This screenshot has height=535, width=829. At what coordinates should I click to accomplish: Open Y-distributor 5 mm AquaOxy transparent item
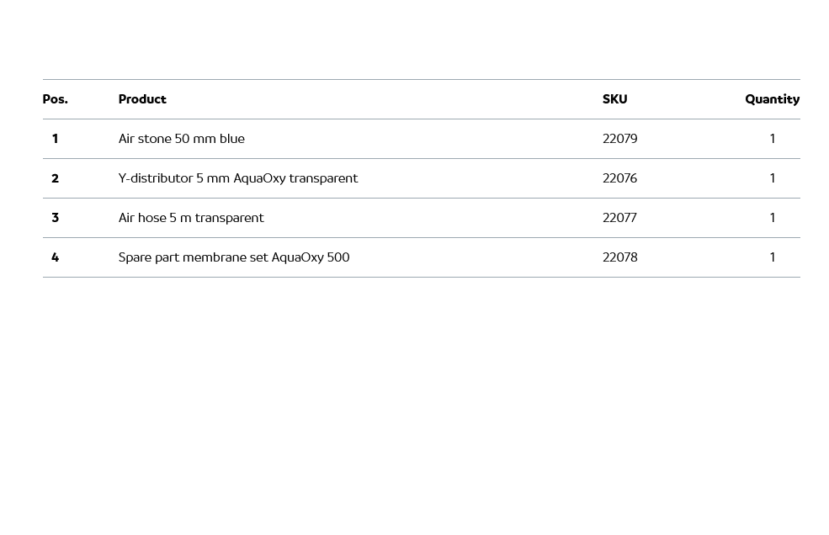tap(237, 178)
